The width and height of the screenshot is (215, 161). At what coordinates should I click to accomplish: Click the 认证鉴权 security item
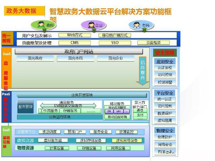tap(165, 68)
